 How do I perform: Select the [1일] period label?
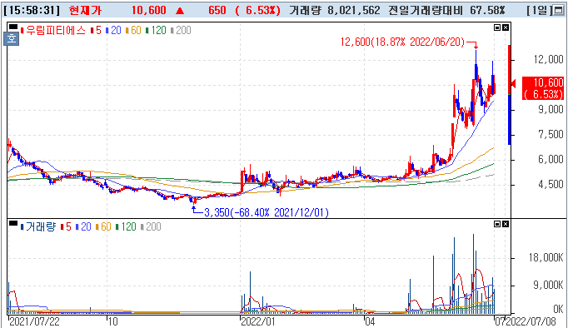pos(540,11)
